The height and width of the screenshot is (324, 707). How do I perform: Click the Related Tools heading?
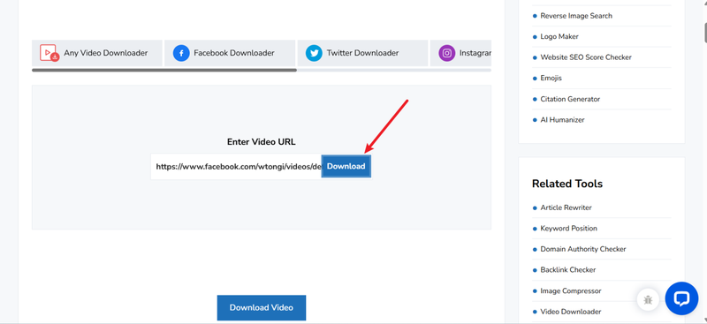point(567,184)
